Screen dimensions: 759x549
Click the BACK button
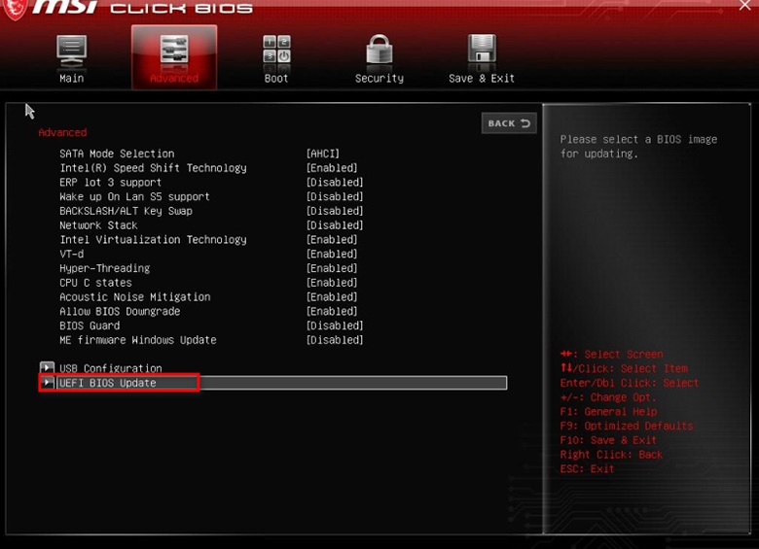[x=509, y=123]
